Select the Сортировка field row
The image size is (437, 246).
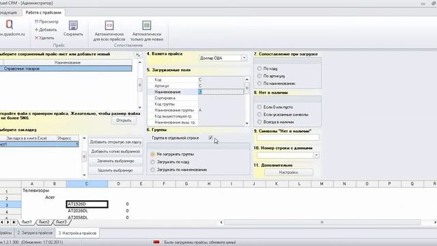point(196,98)
